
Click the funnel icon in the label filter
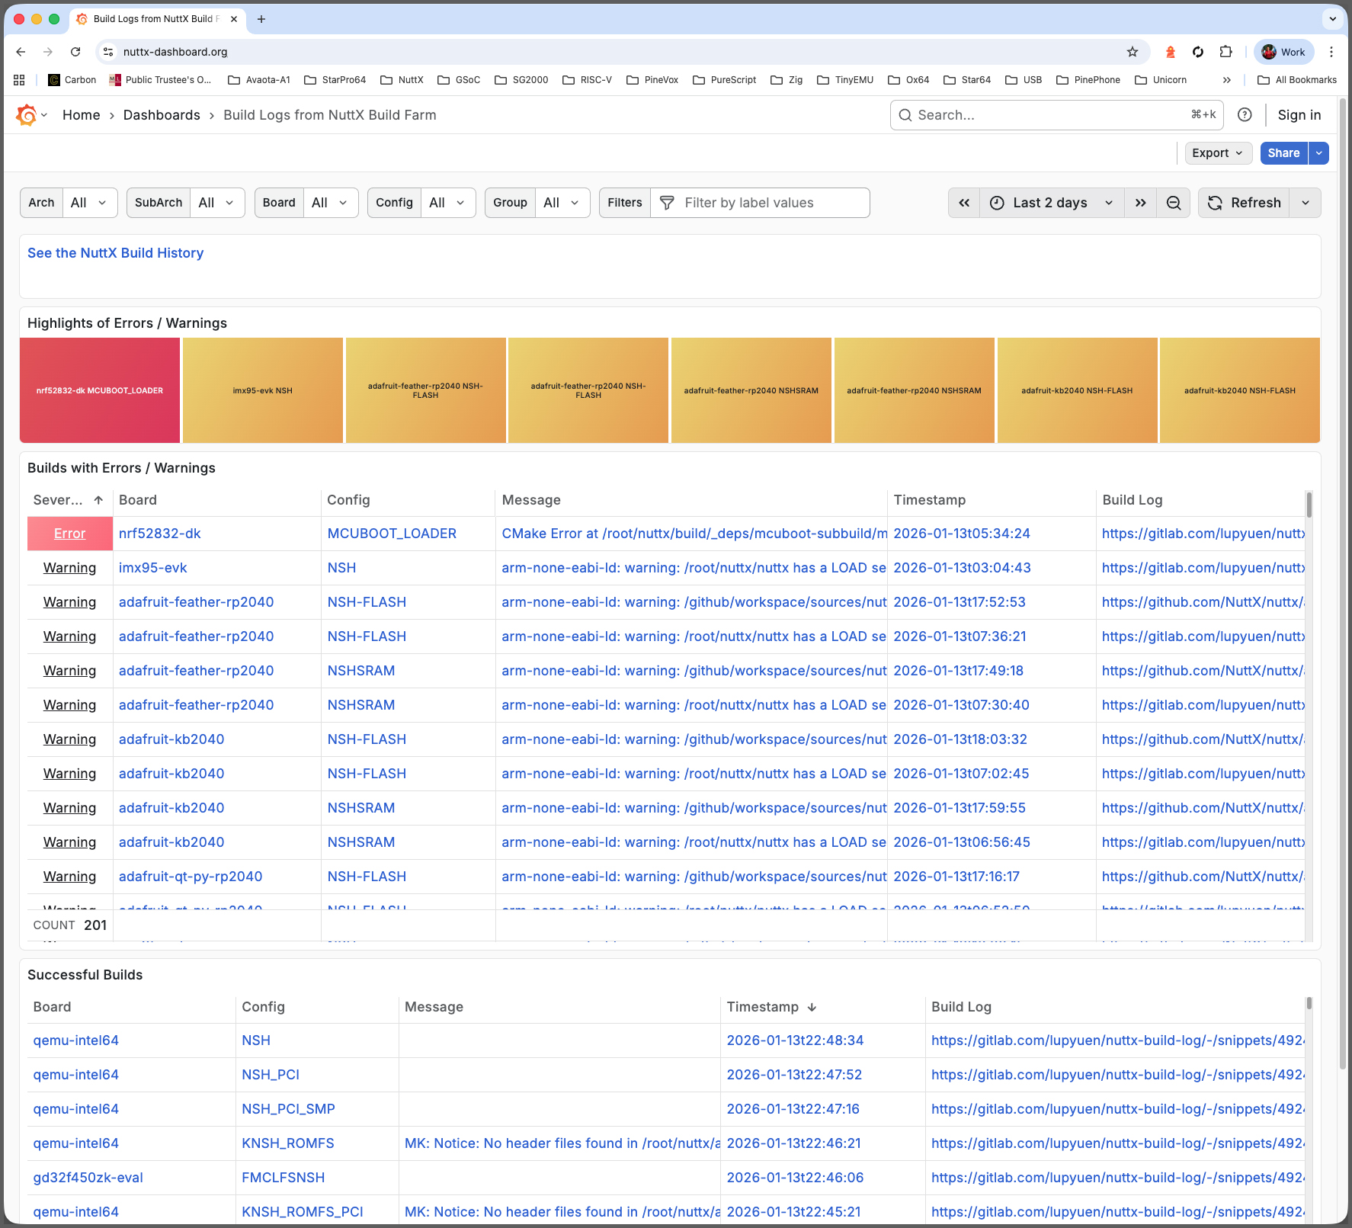[666, 203]
